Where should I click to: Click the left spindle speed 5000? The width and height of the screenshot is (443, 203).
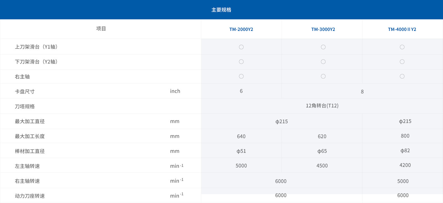pyautogui.click(x=241, y=166)
